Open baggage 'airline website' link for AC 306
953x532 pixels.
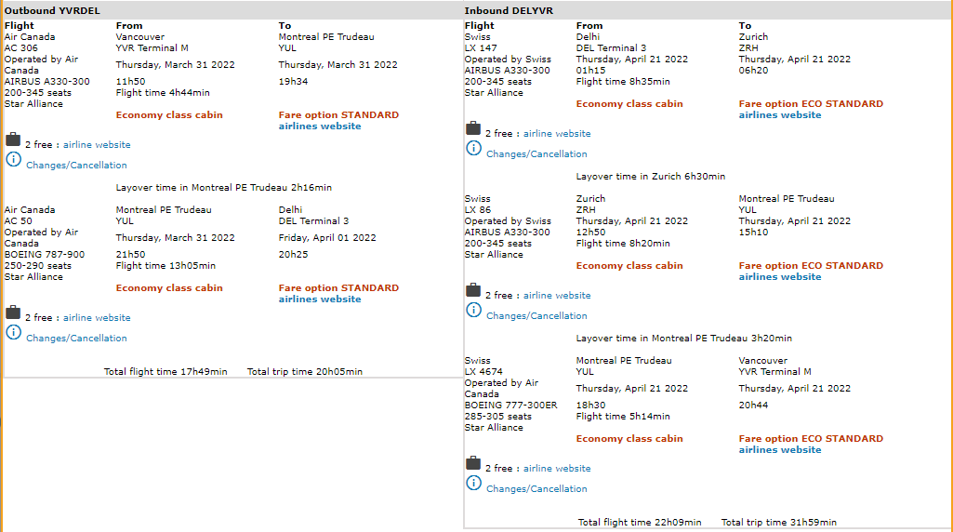click(97, 145)
